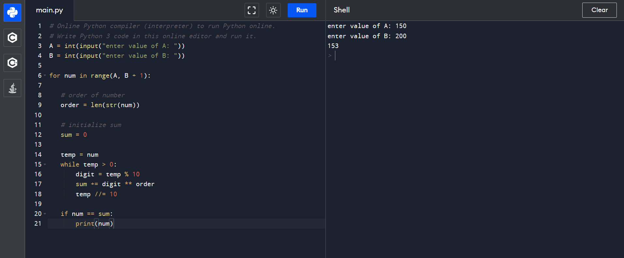The width and height of the screenshot is (624, 258).
Task: Switch to the Java compiler icon
Action: click(12, 88)
